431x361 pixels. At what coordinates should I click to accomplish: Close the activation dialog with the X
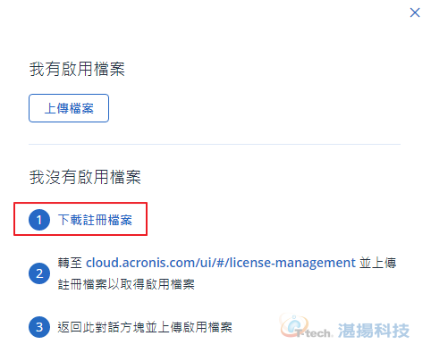415,13
